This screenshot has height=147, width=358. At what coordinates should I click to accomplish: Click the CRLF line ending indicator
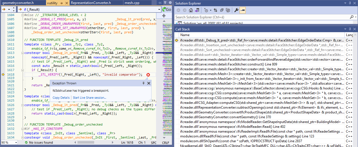tap(166, 142)
